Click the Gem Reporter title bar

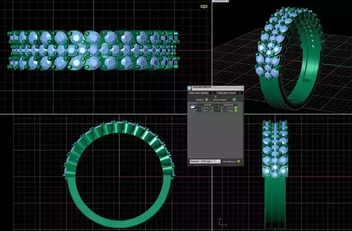coord(216,88)
